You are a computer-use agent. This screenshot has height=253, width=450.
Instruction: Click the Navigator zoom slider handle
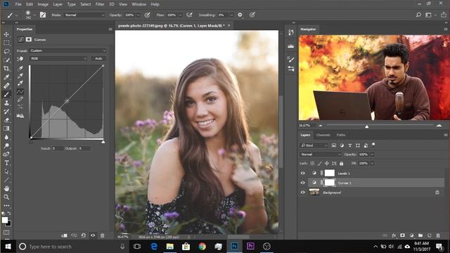367,126
